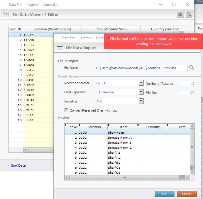This screenshot has width=203, height=199.
Task: Click the File Data Viewer title icon
Action: coord(6,14)
